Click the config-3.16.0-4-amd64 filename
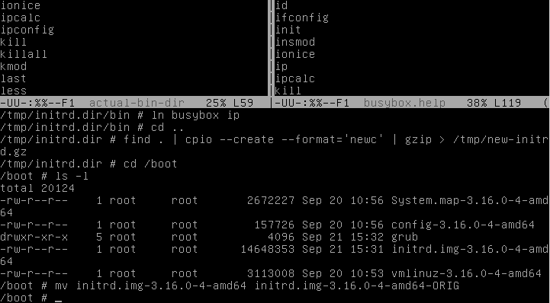 coord(463,225)
